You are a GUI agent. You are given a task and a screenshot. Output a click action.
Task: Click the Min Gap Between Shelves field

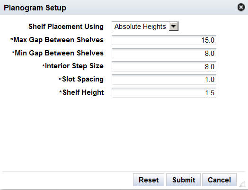(x=164, y=53)
